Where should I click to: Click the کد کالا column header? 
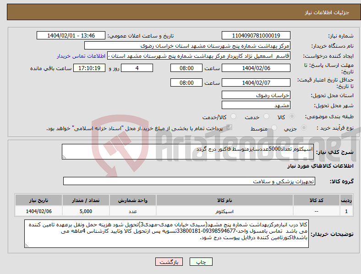[x=317, y=200]
